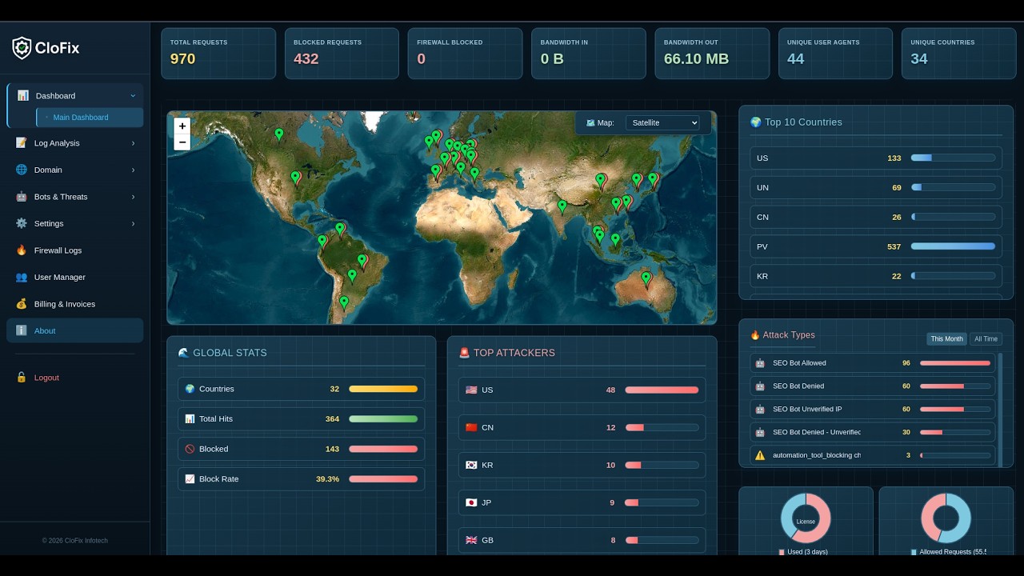
Task: Open the About page
Action: point(75,330)
